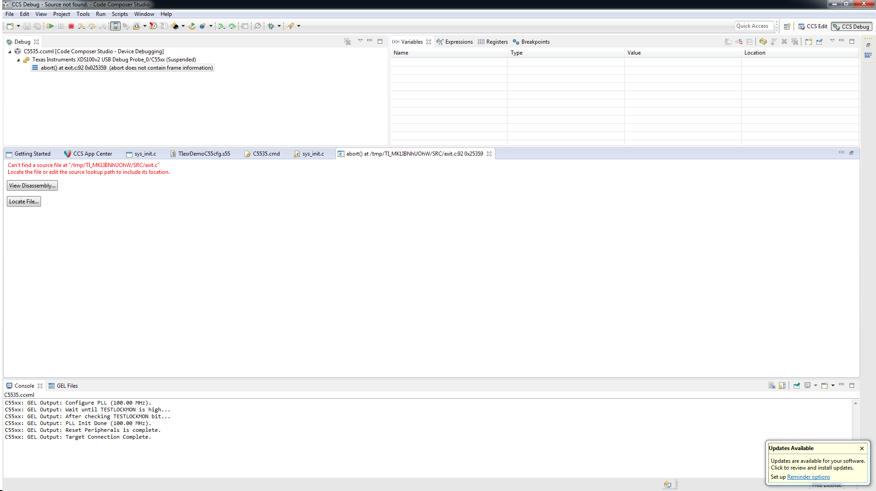Open the Project menu
The width and height of the screenshot is (876, 491).
(61, 14)
